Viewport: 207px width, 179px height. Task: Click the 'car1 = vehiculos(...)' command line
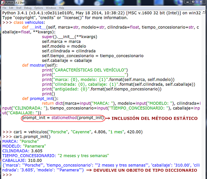[78, 132]
